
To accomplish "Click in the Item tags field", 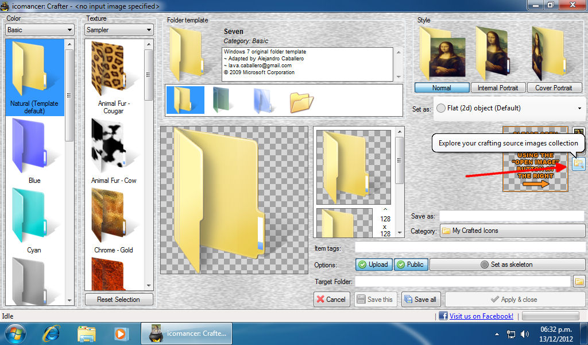I will 470,248.
